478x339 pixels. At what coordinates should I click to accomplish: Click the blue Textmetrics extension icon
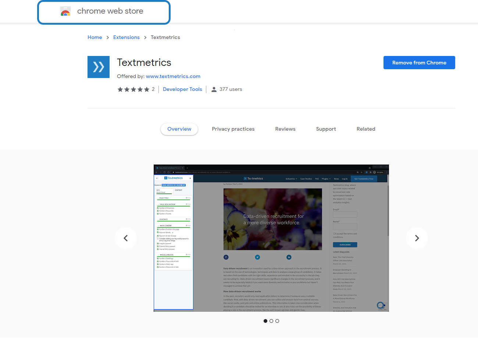coord(99,67)
